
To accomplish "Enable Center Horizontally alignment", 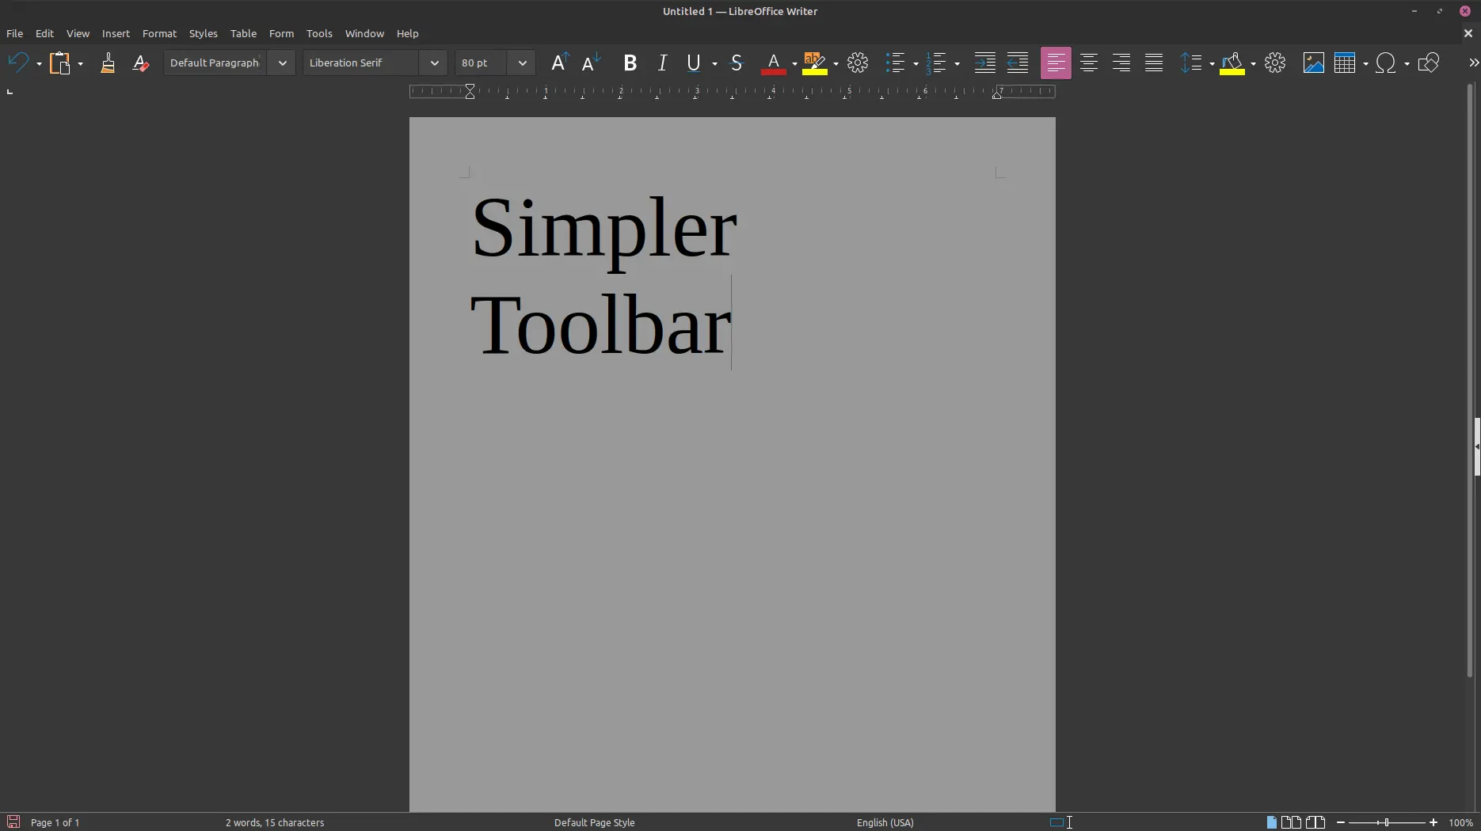I will [1088, 63].
